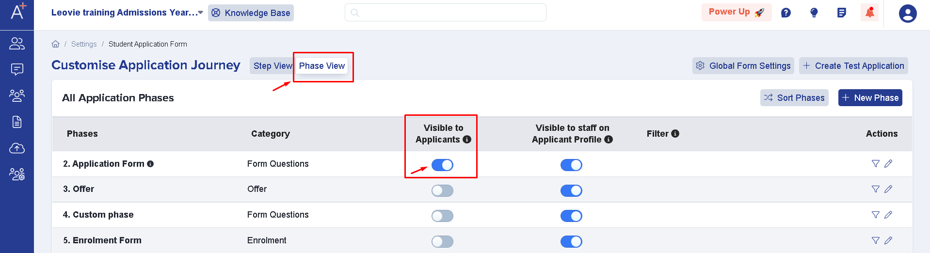This screenshot has width=930, height=253.
Task: Enable Offer phase visible to applicants
Action: (x=442, y=190)
